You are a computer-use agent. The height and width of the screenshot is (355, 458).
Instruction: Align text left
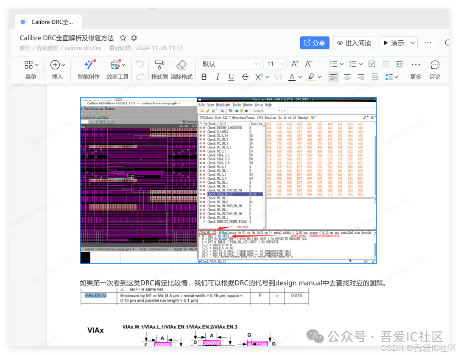click(x=333, y=77)
